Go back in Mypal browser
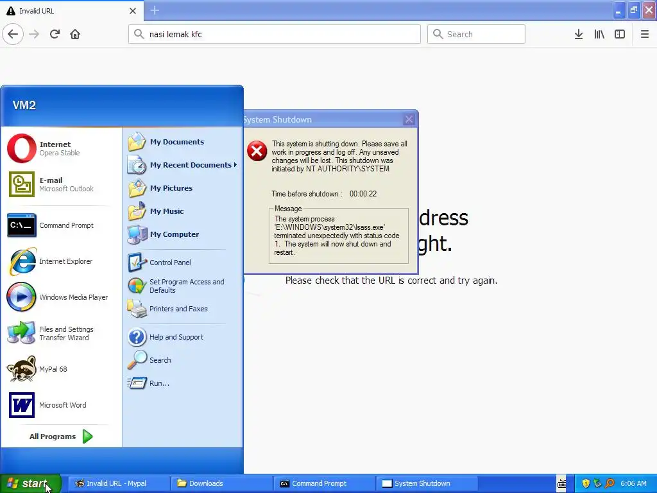 (13, 34)
